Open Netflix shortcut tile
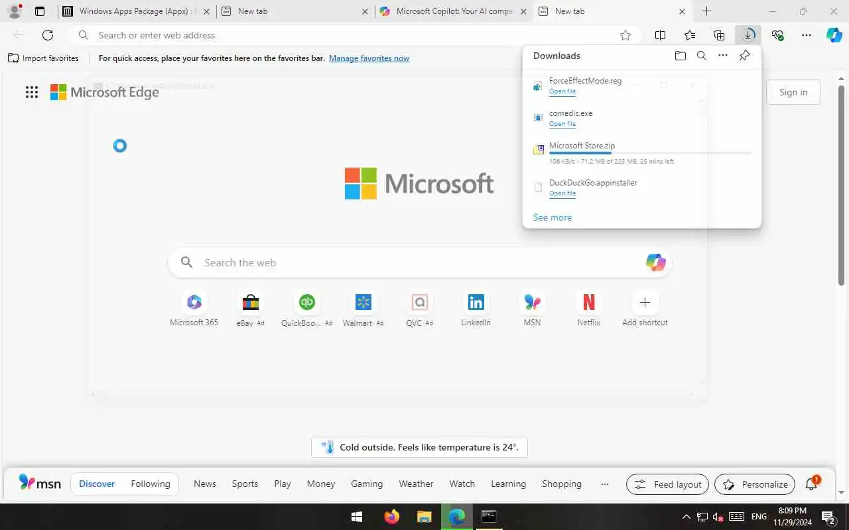The width and height of the screenshot is (849, 530). point(588,309)
